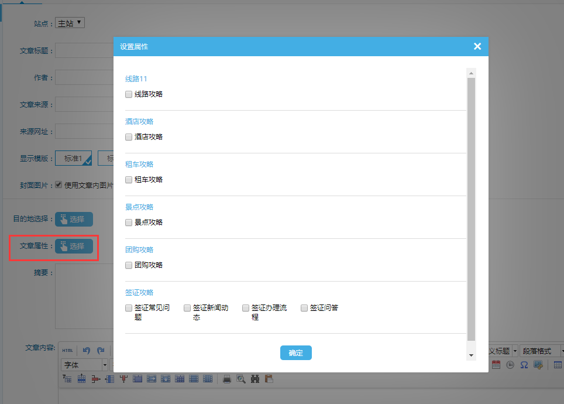This screenshot has height=404, width=564.
Task: Click the 目的地选择 选择 button
Action: coord(74,220)
